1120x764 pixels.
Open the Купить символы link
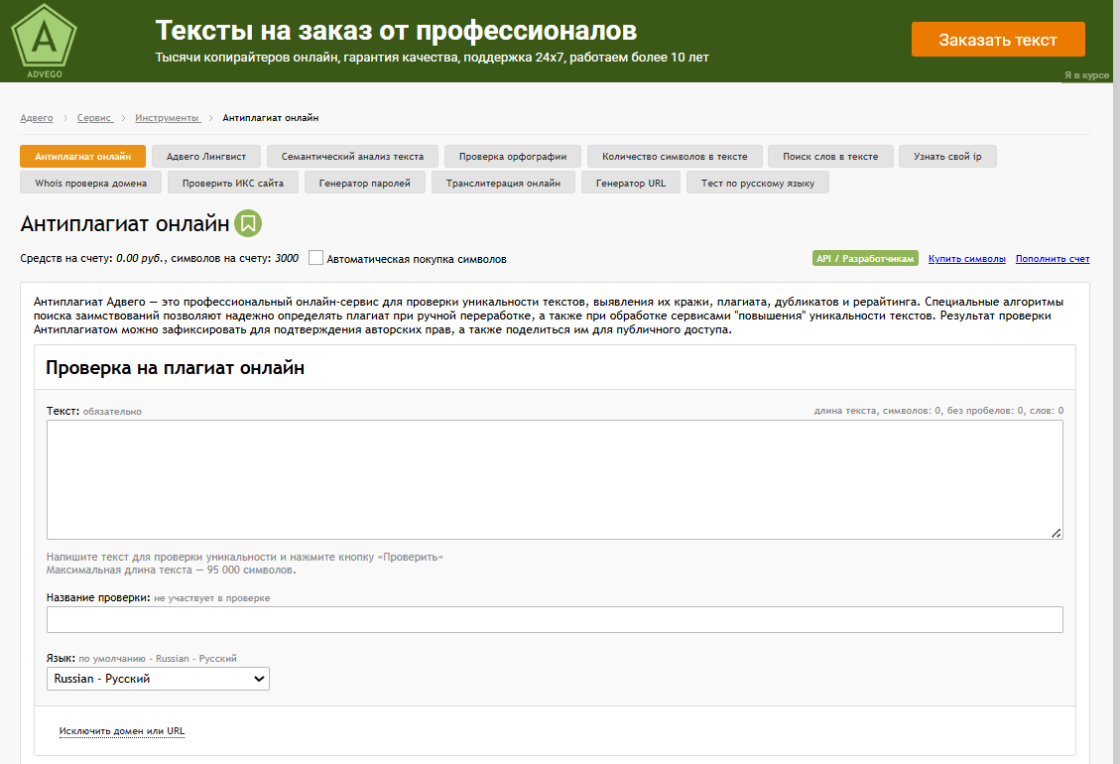coord(966,259)
